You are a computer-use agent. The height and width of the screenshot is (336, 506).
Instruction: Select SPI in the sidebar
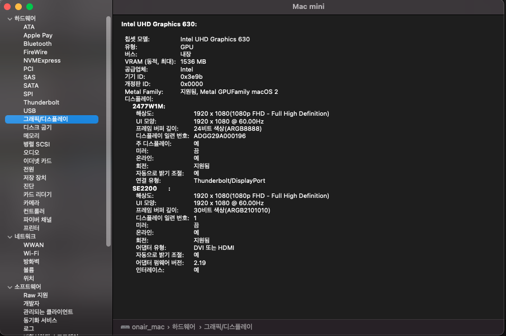click(28, 94)
